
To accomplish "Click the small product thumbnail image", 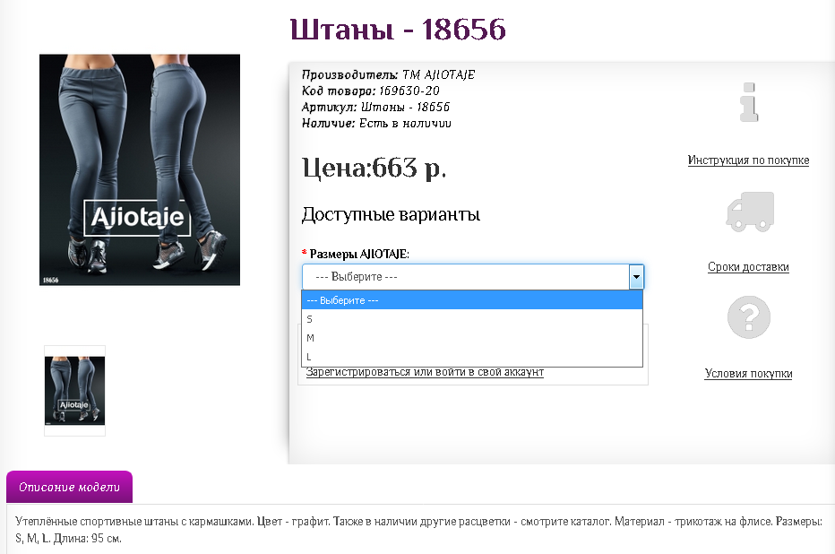I will 75,391.
